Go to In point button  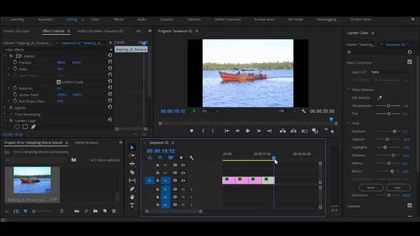[226, 131]
